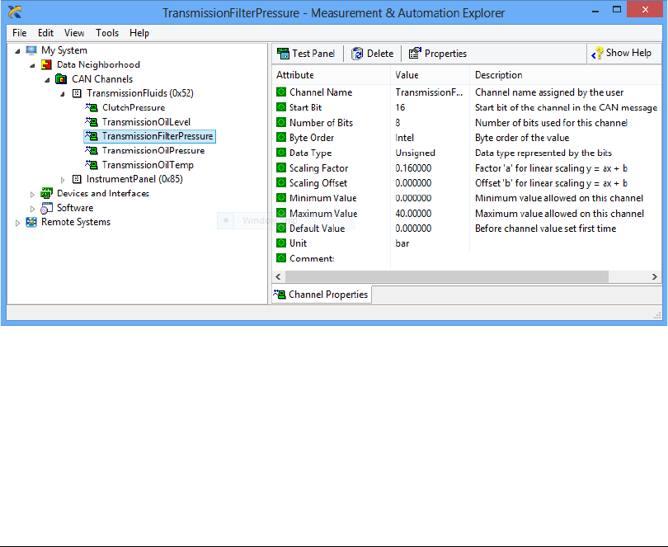The height and width of the screenshot is (547, 668).
Task: Click the Maximum Value 40.00000 cell
Action: 413,213
